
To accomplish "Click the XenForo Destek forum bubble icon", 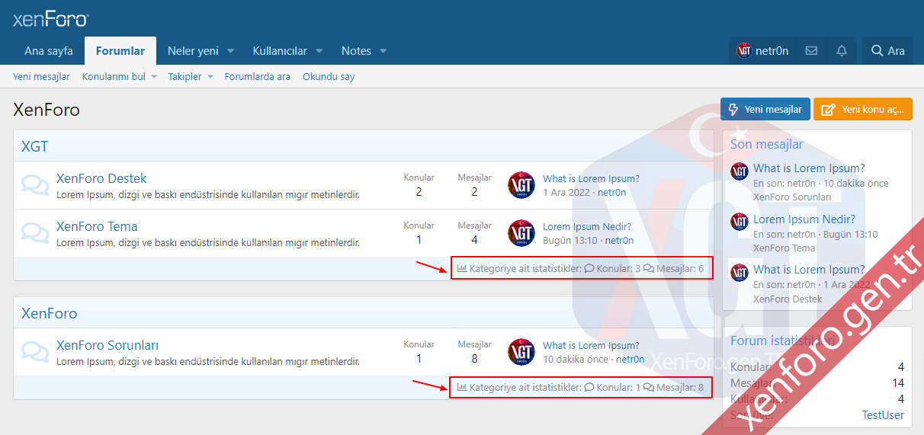I will click(x=35, y=185).
